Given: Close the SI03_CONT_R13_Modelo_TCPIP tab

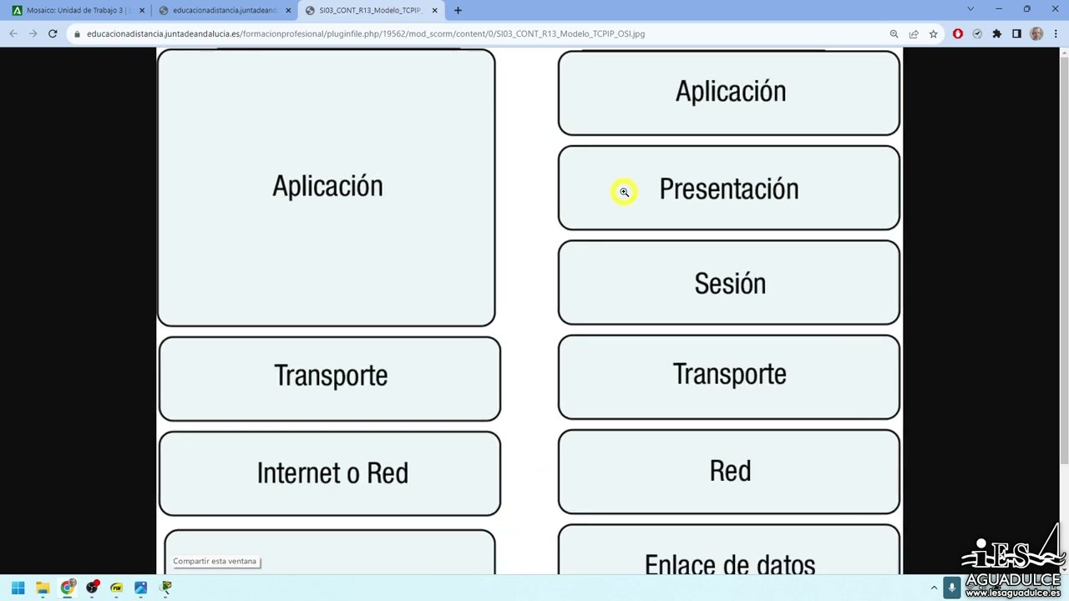Looking at the screenshot, I should pos(434,11).
